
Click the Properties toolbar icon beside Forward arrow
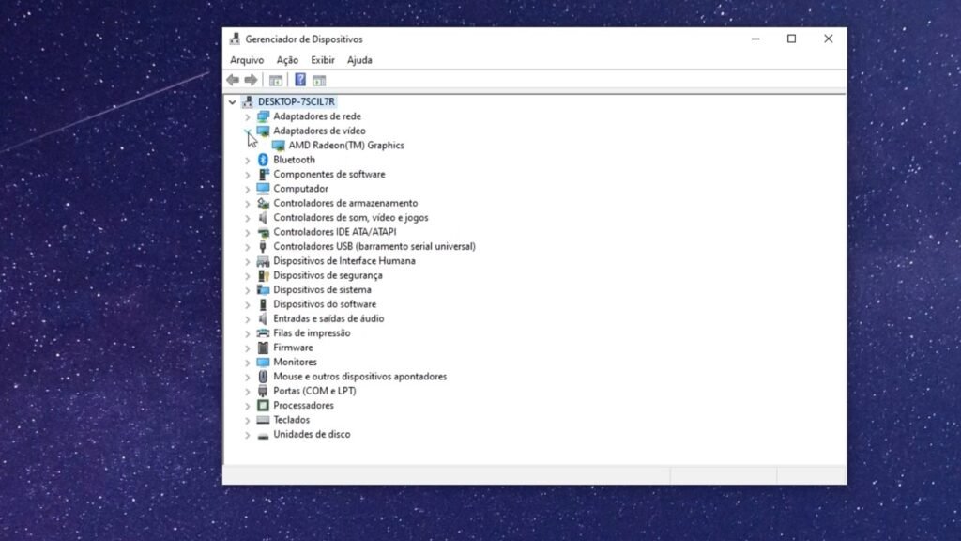click(x=276, y=81)
